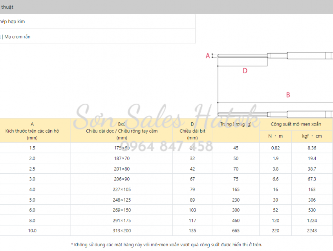Click the 'Công suất mô-men xoắn' header

point(296,124)
